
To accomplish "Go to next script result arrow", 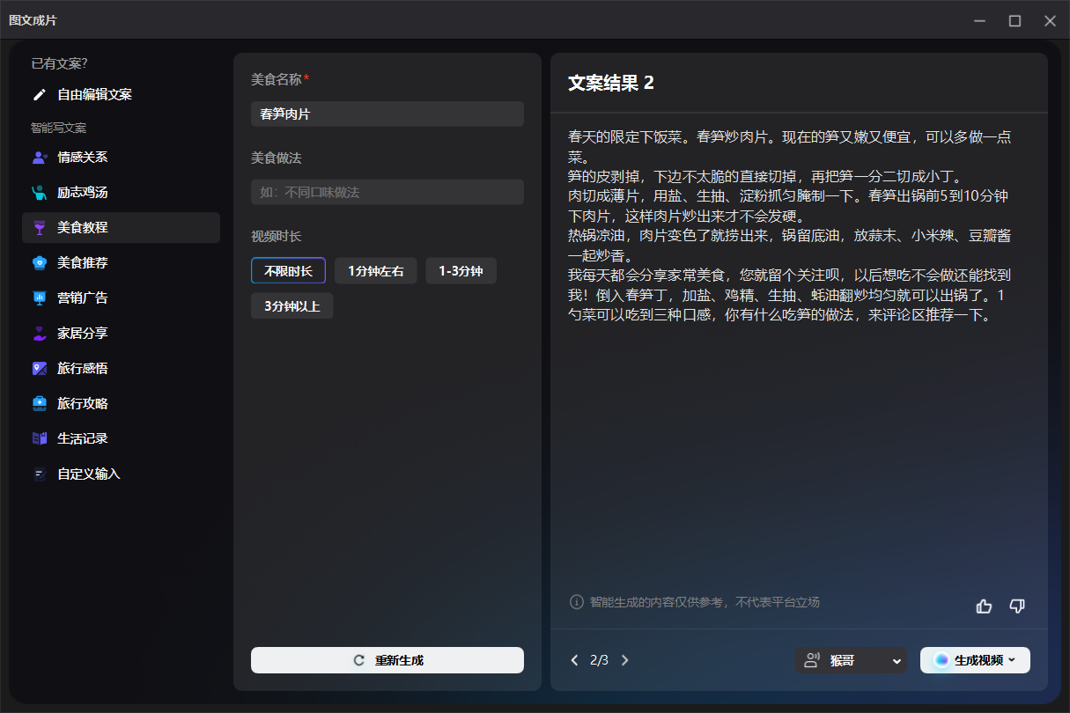I will click(625, 660).
